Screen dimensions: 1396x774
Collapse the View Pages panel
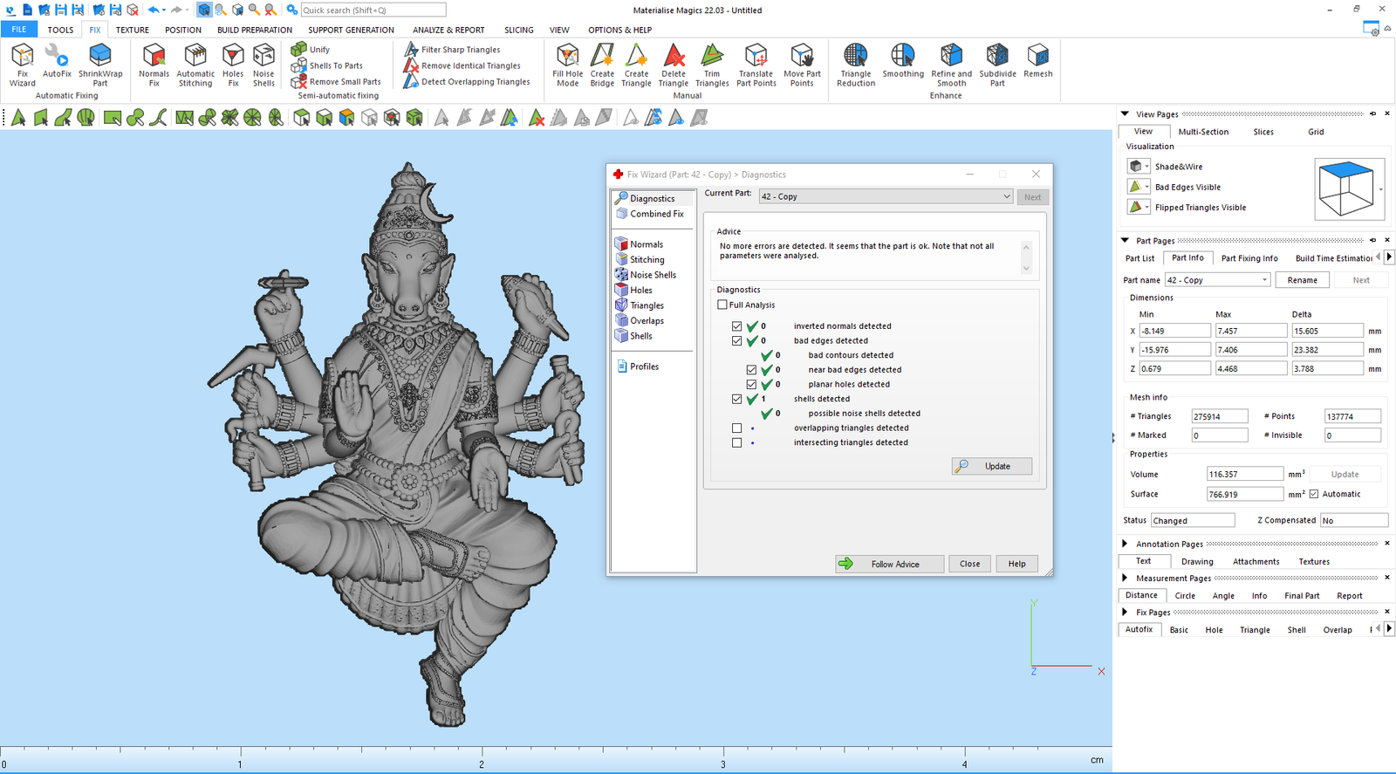tap(1125, 113)
